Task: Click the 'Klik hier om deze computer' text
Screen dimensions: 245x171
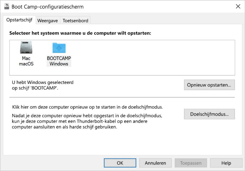Action: click(x=87, y=107)
